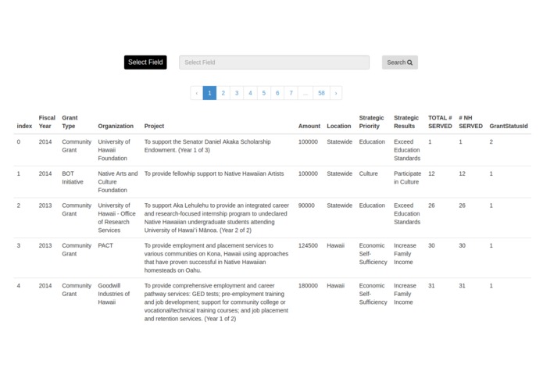Click the Location column header

tap(338, 126)
